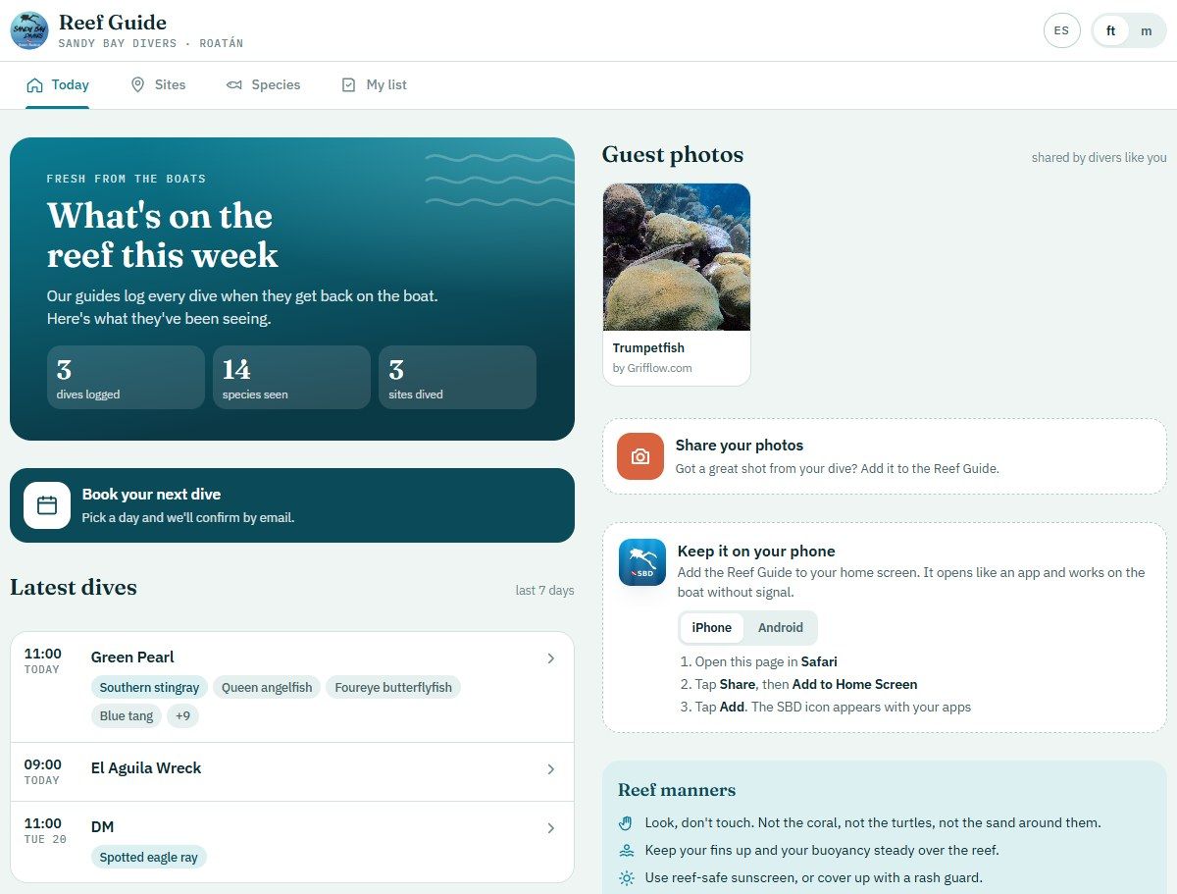Open the Green Pearl dive title

pos(132,657)
